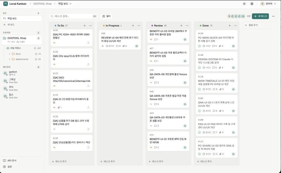
Task: Open the API 문서 link
Action: 10,160
